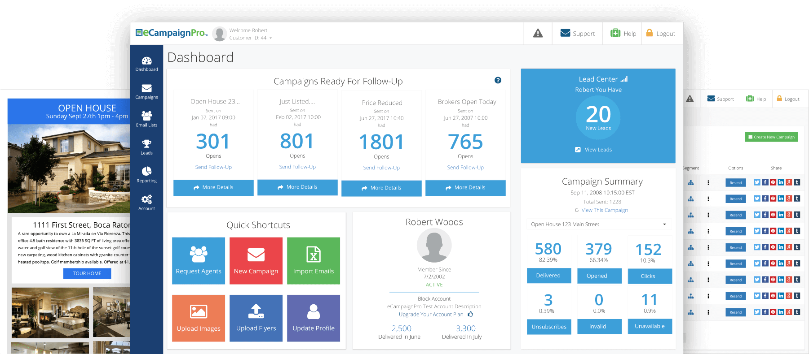The width and height of the screenshot is (809, 354).
Task: Open Support in the right background window
Action: (721, 99)
